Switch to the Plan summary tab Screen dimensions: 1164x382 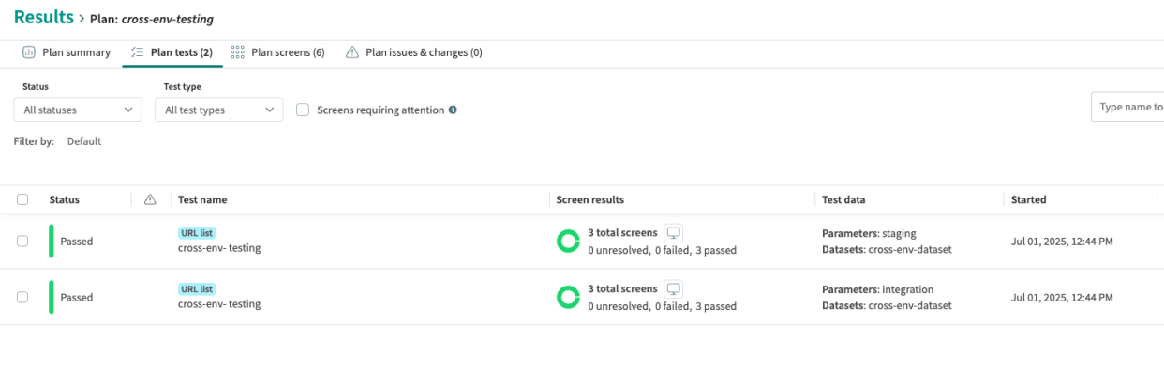(67, 52)
